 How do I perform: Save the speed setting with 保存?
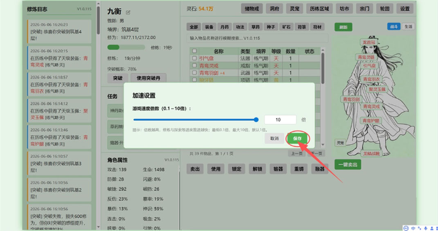click(297, 138)
